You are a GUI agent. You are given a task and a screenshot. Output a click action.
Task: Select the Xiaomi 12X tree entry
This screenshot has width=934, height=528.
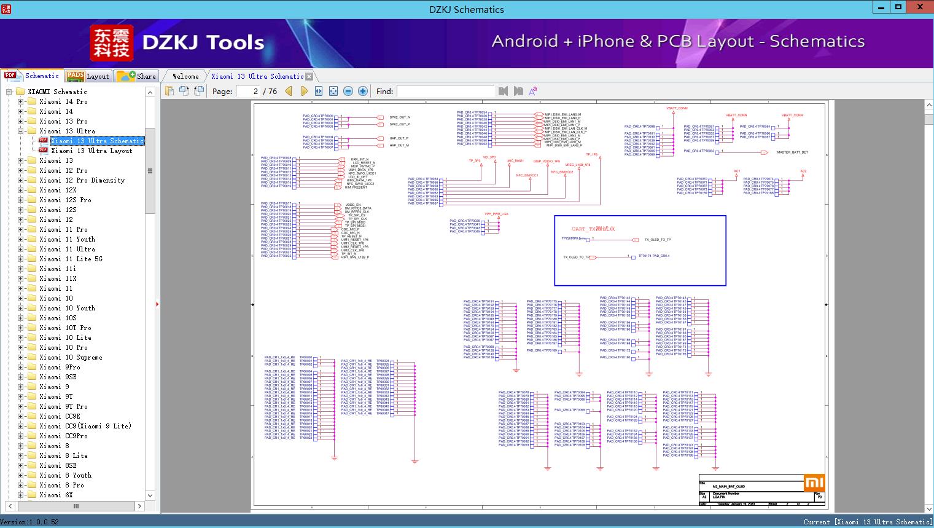[x=58, y=190]
